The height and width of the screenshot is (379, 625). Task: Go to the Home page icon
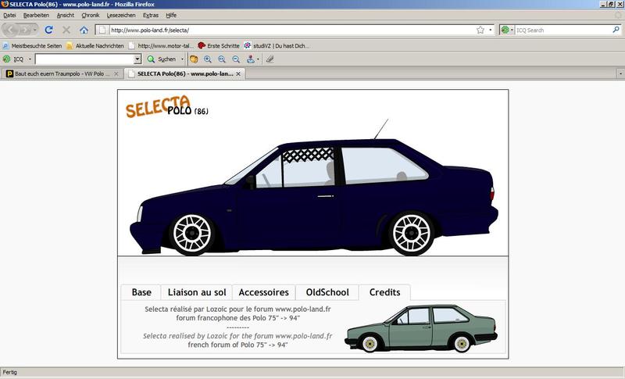[84, 30]
